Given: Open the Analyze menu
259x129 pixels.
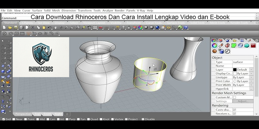Looking at the screenshot, I should [x=108, y=11].
